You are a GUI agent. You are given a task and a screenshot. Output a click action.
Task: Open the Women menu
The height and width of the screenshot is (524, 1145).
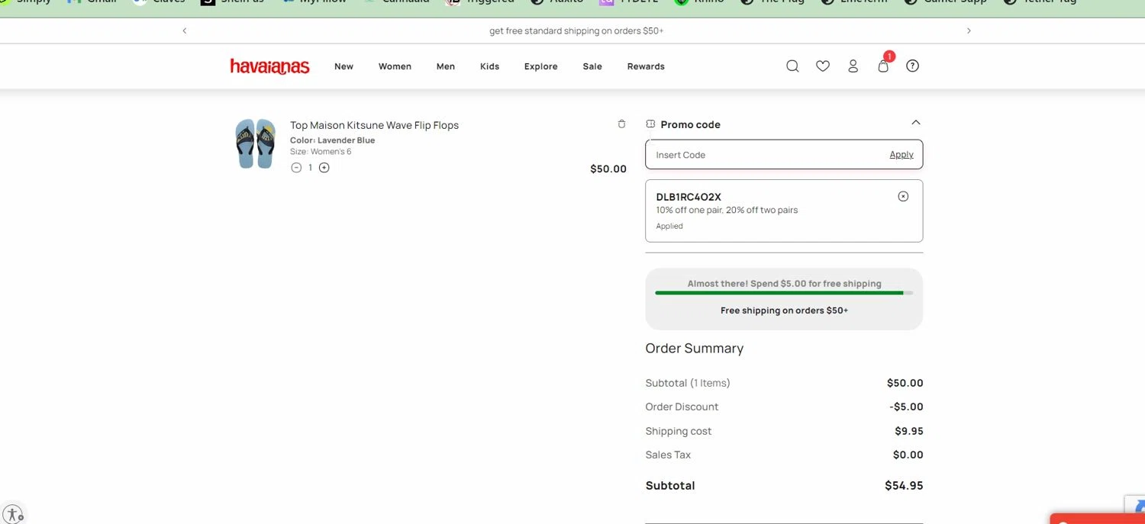395,66
